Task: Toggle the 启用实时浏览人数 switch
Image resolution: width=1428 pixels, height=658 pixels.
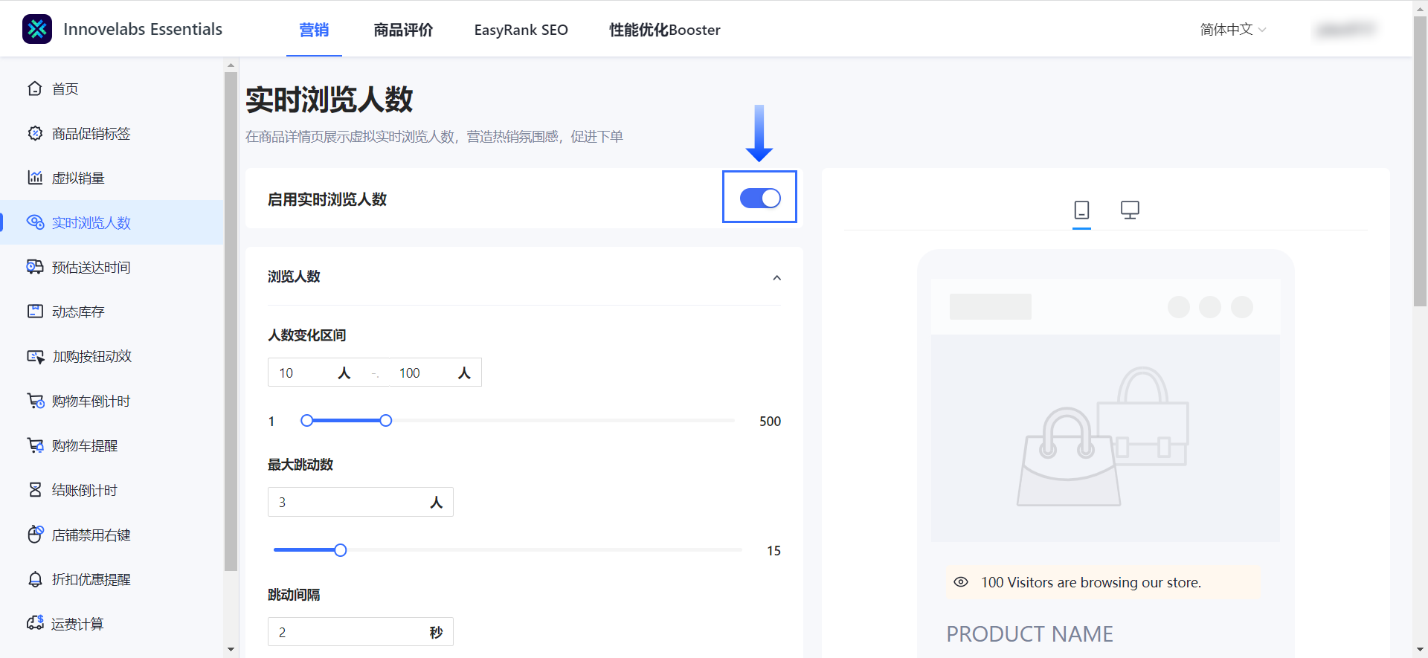Action: [x=759, y=199]
